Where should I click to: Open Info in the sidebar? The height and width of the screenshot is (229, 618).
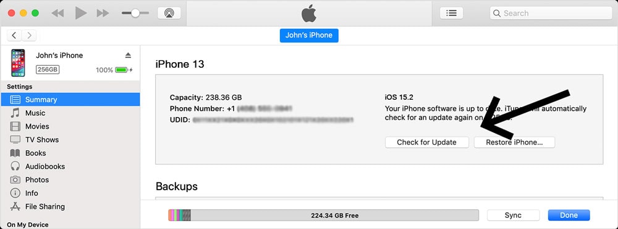(70, 193)
